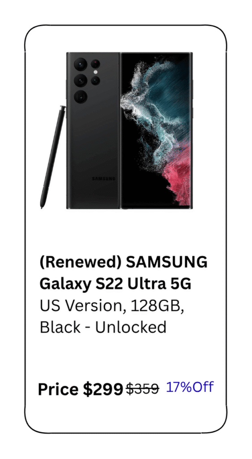Image resolution: width=252 pixels, height=459 pixels.
Task: Click the small top-right camera lens
Action: click(x=95, y=64)
